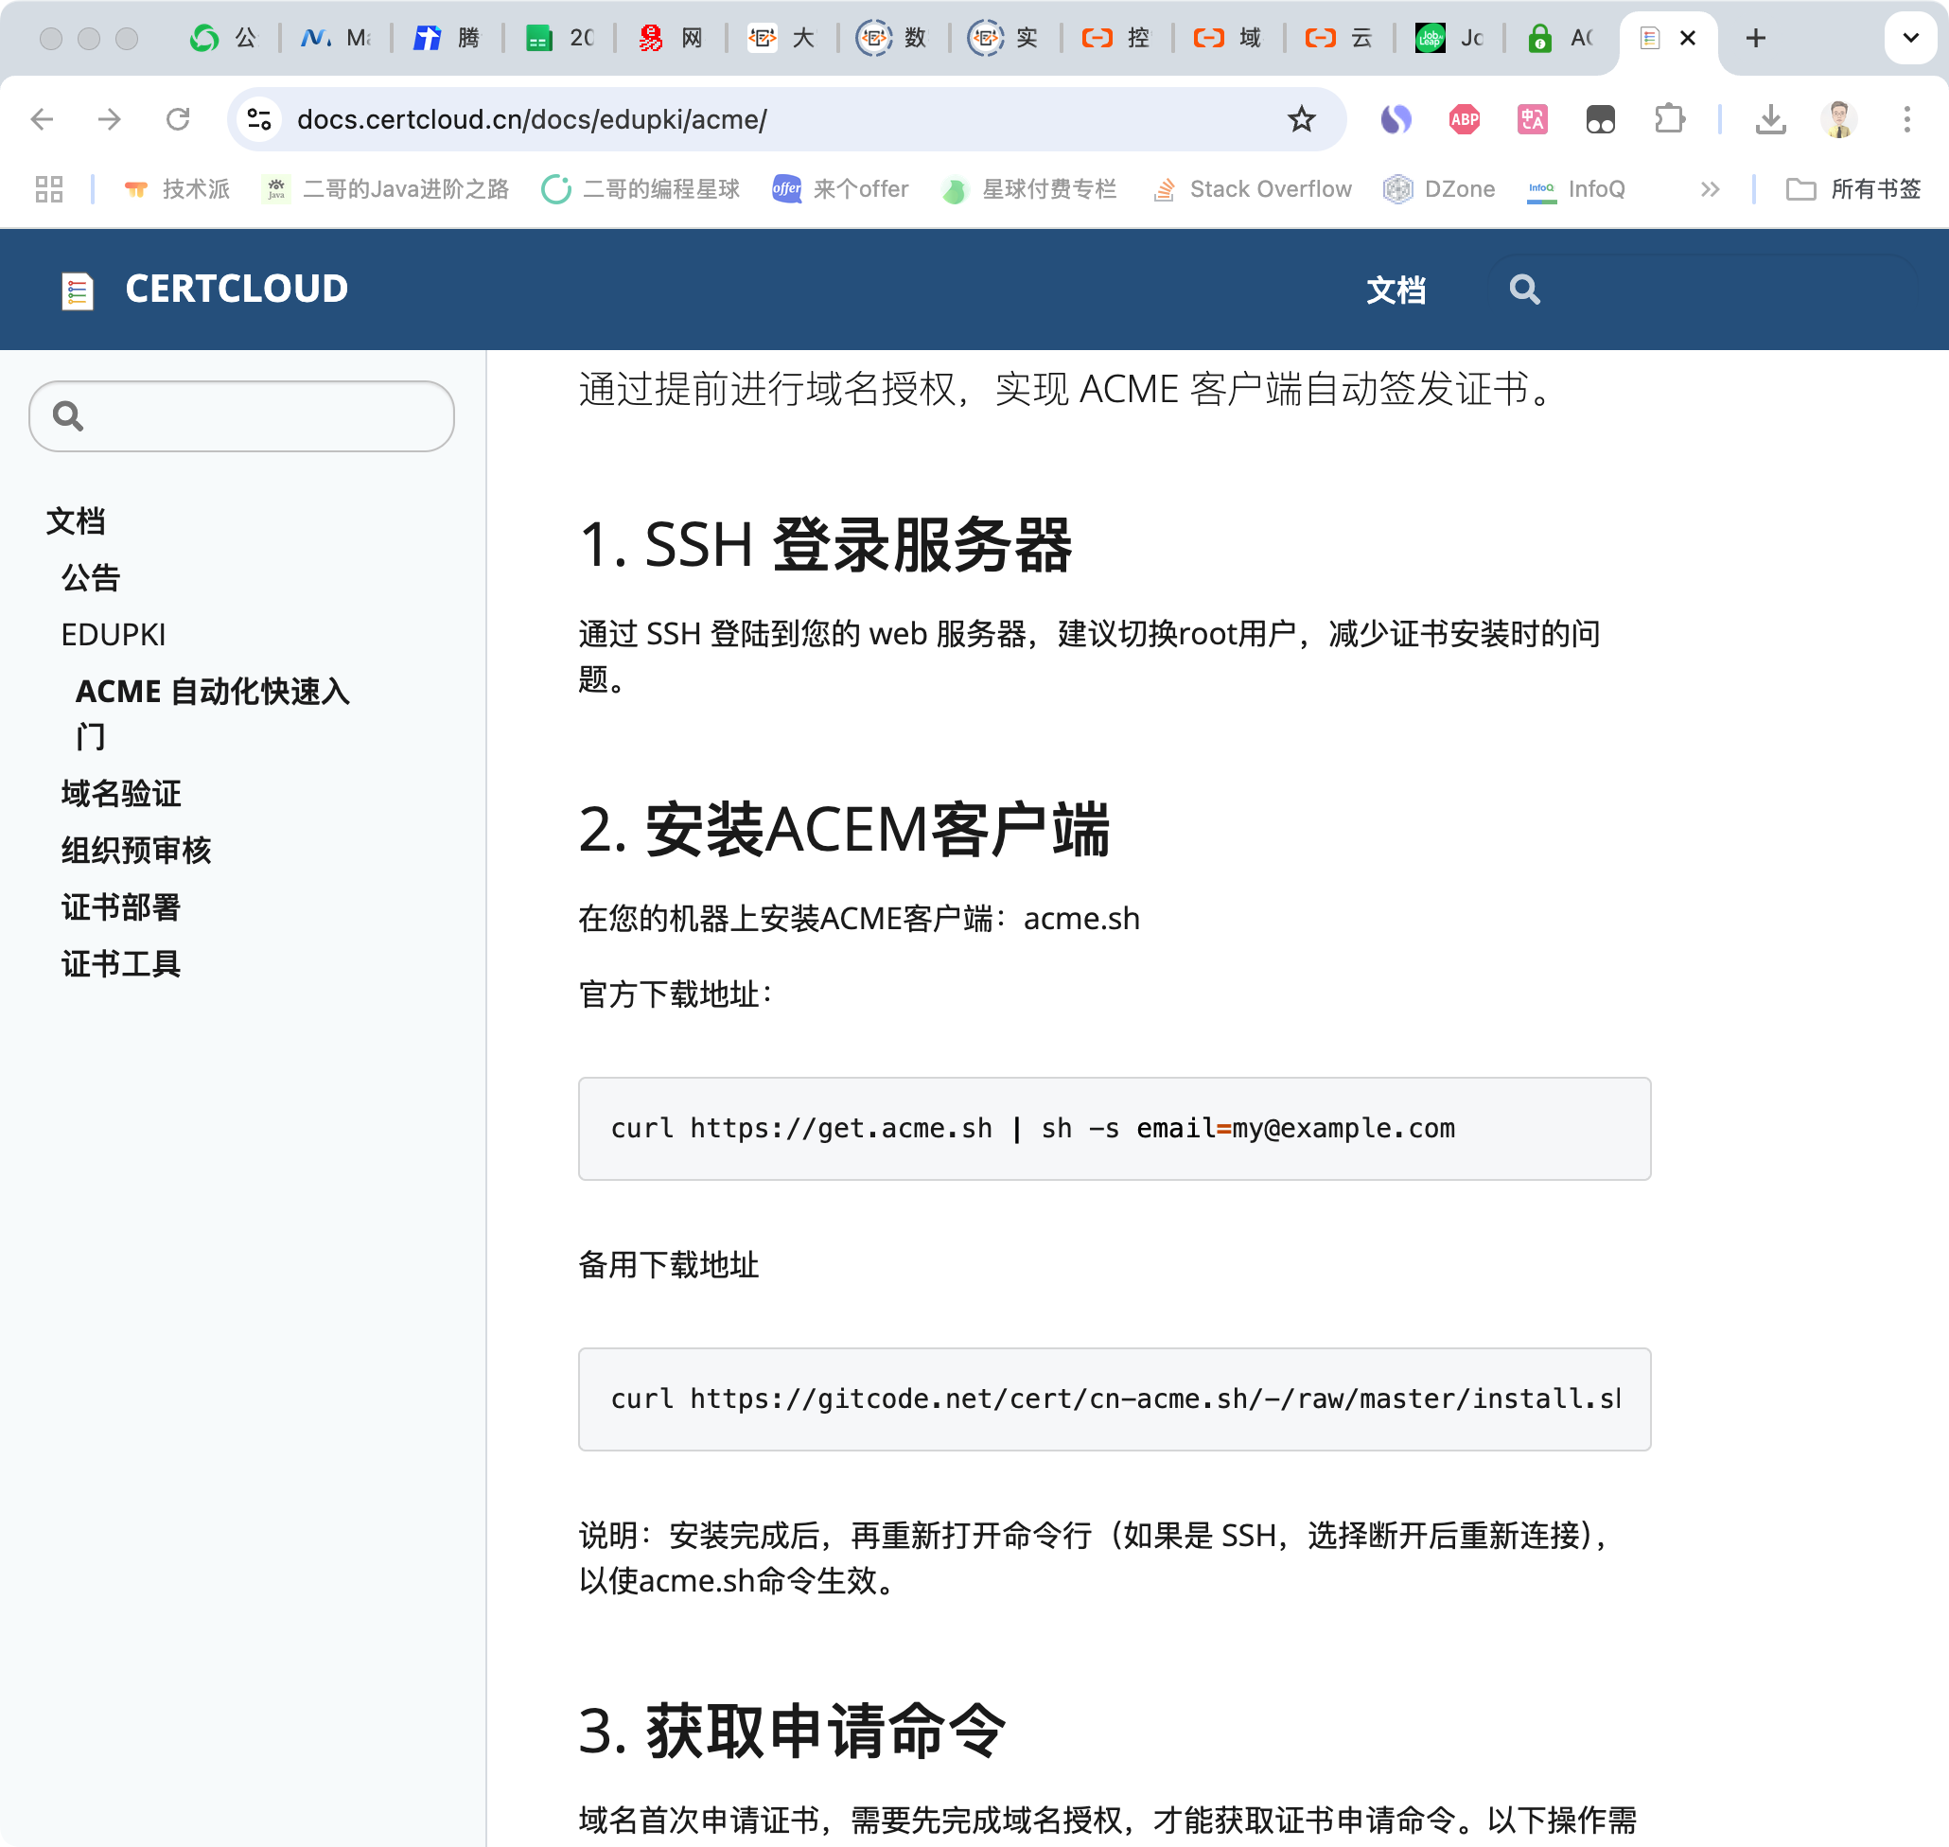The image size is (1949, 1847).
Task: Click the sidebar search input field
Action: [241, 415]
